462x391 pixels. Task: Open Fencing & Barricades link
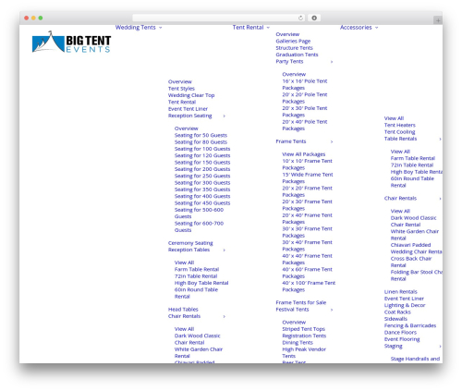410,325
